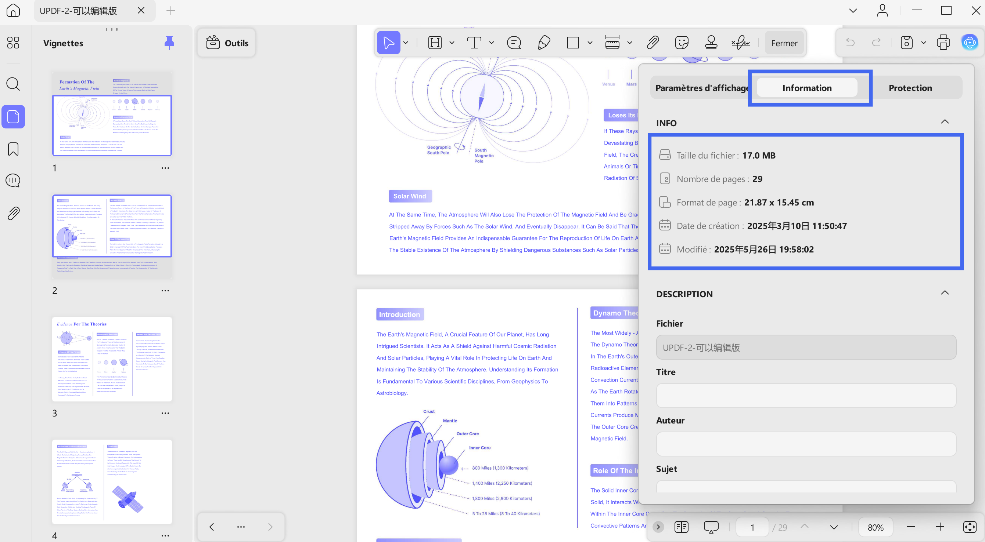985x542 pixels.
Task: Open more options for thumbnail 4
Action: [165, 536]
